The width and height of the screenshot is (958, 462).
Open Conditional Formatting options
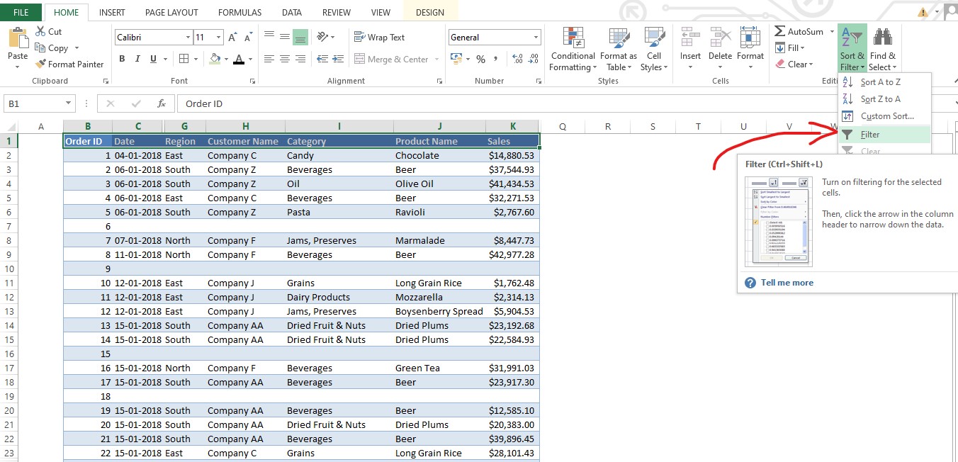click(x=572, y=47)
